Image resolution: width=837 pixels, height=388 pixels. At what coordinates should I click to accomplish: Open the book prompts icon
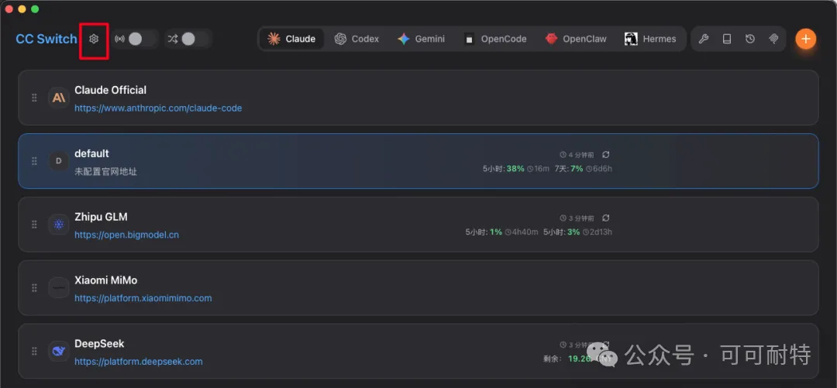pyautogui.click(x=726, y=39)
